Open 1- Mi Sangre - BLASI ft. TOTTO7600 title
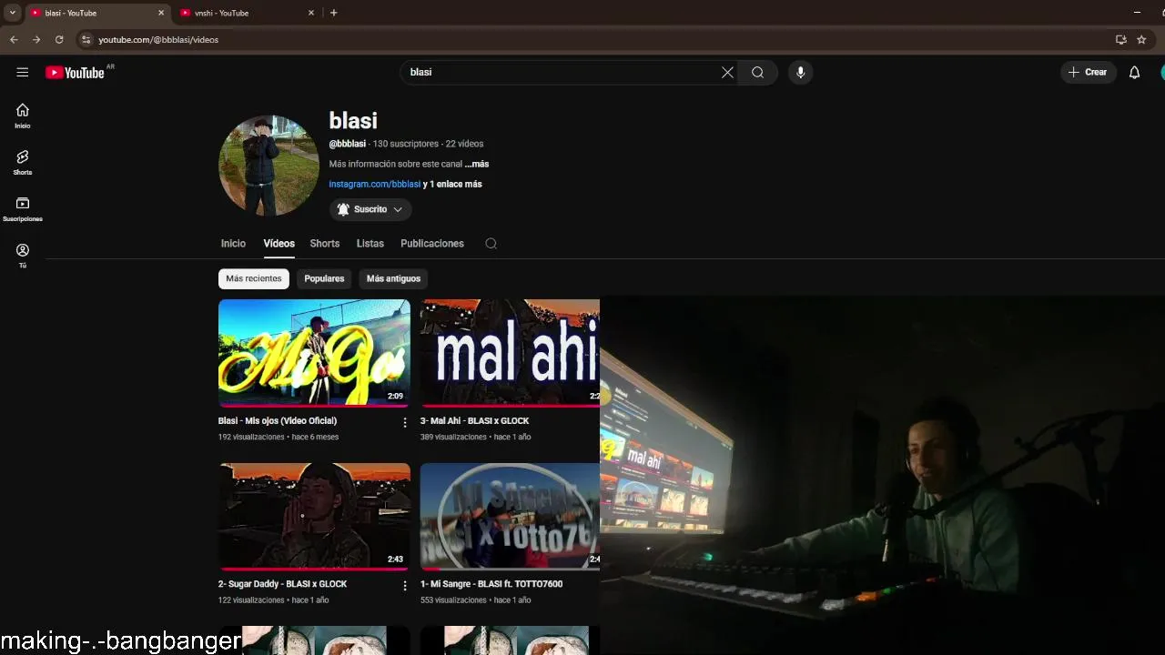The width and height of the screenshot is (1165, 655). click(x=491, y=584)
